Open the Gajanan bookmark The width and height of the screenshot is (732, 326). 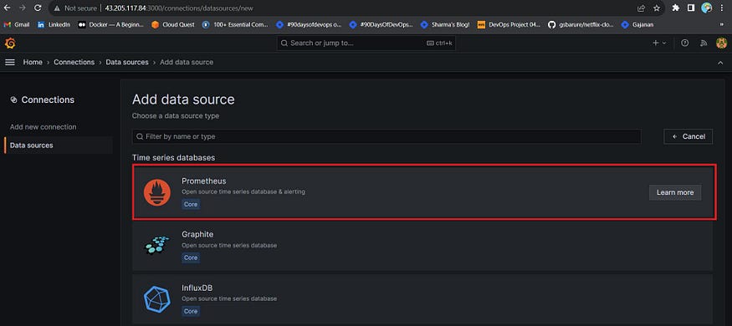coord(637,25)
